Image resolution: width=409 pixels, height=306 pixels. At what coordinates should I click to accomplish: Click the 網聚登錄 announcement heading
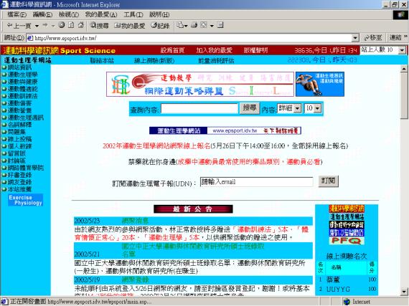pos(135,280)
